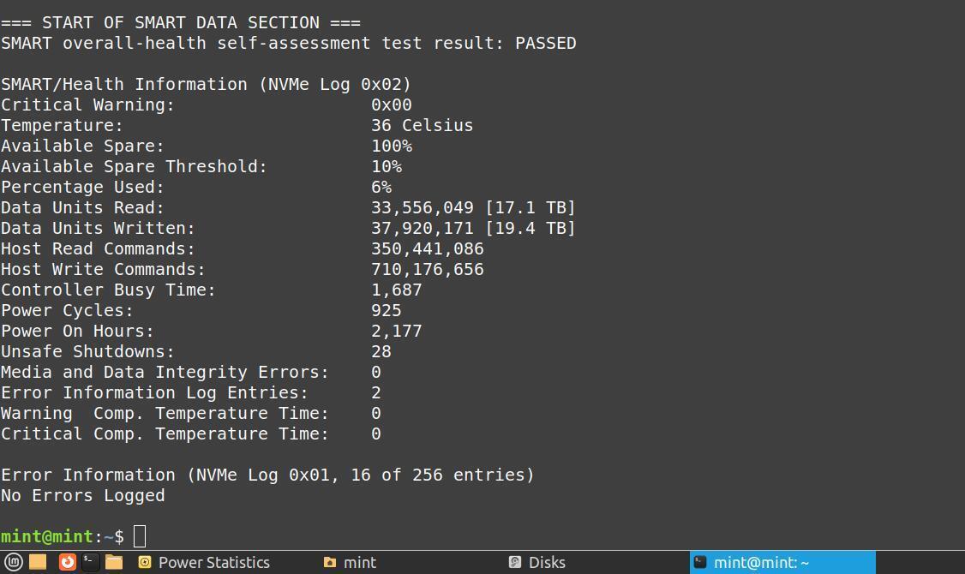Switch to the Power Statistics window
This screenshot has height=574, width=965.
[x=204, y=562]
